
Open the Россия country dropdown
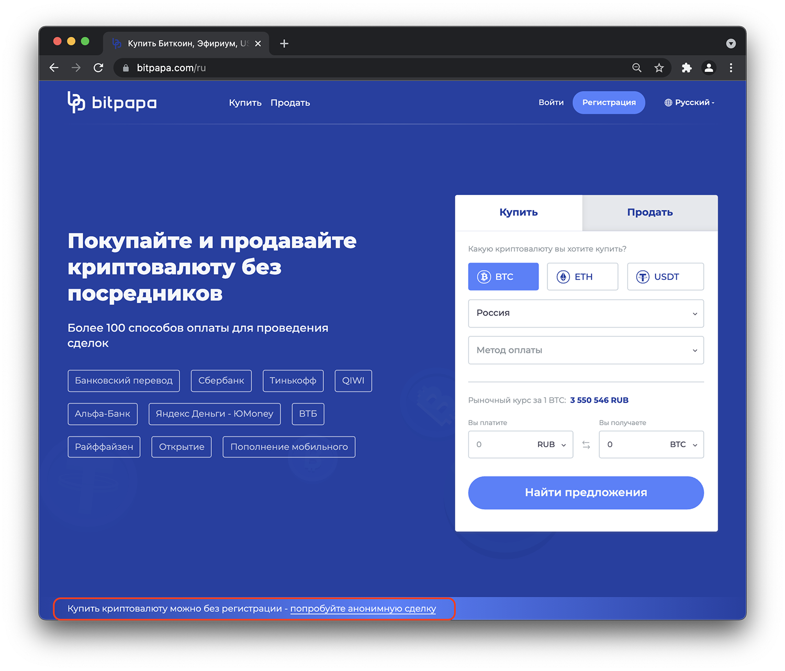pyautogui.click(x=586, y=313)
